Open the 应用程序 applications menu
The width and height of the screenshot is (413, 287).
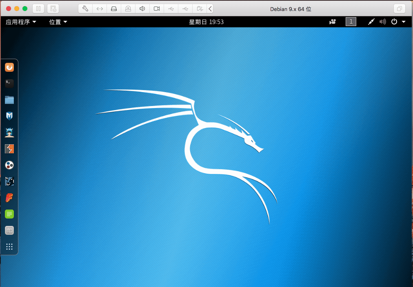tap(21, 22)
